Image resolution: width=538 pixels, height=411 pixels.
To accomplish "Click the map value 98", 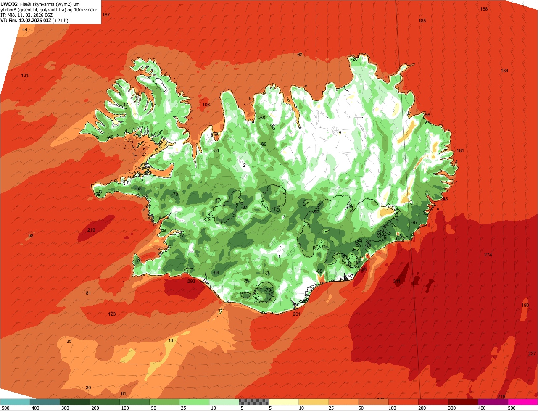I will pyautogui.click(x=31, y=236).
